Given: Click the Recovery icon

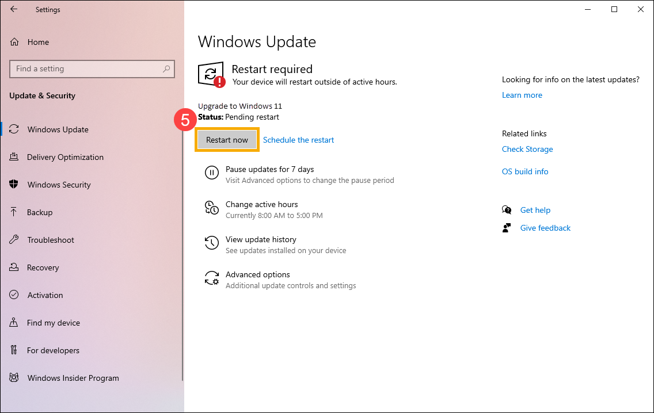Looking at the screenshot, I should click(x=14, y=267).
